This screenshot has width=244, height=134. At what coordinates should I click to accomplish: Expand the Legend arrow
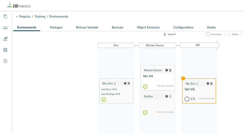165,34
